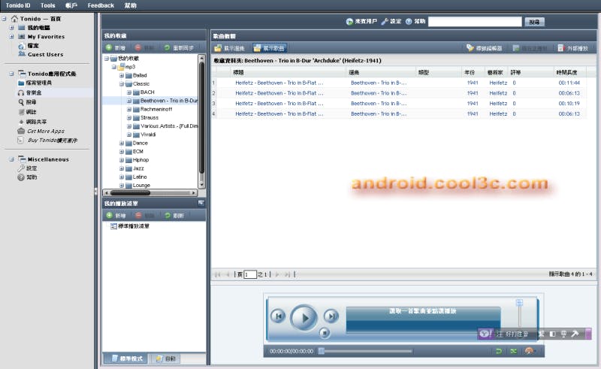The image size is (601, 369).
Task: Expand the Dance folder node
Action: 122,143
